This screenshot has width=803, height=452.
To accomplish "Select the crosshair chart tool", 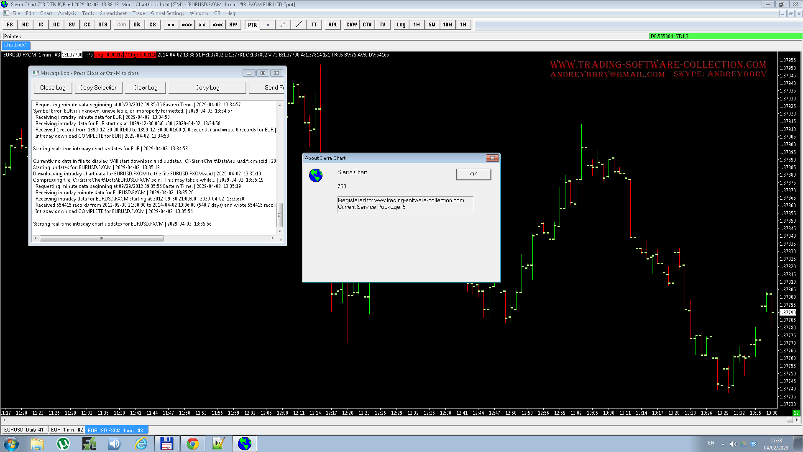I will coord(268,25).
